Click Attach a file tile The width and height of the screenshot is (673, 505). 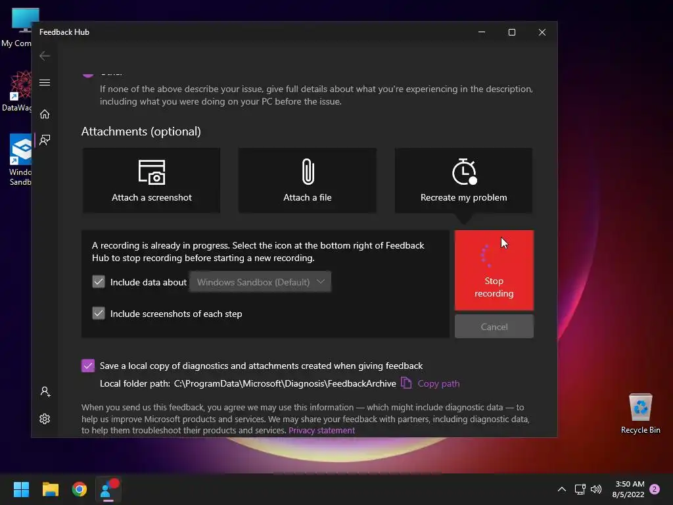click(x=308, y=180)
